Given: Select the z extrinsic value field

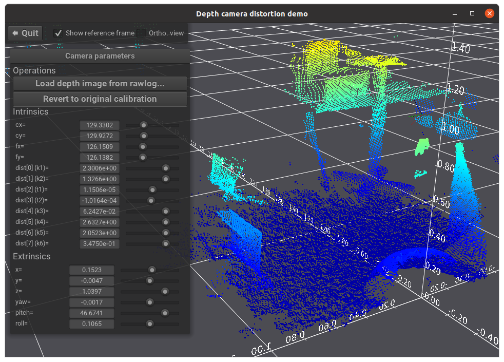Looking at the screenshot, I should (x=91, y=291).
